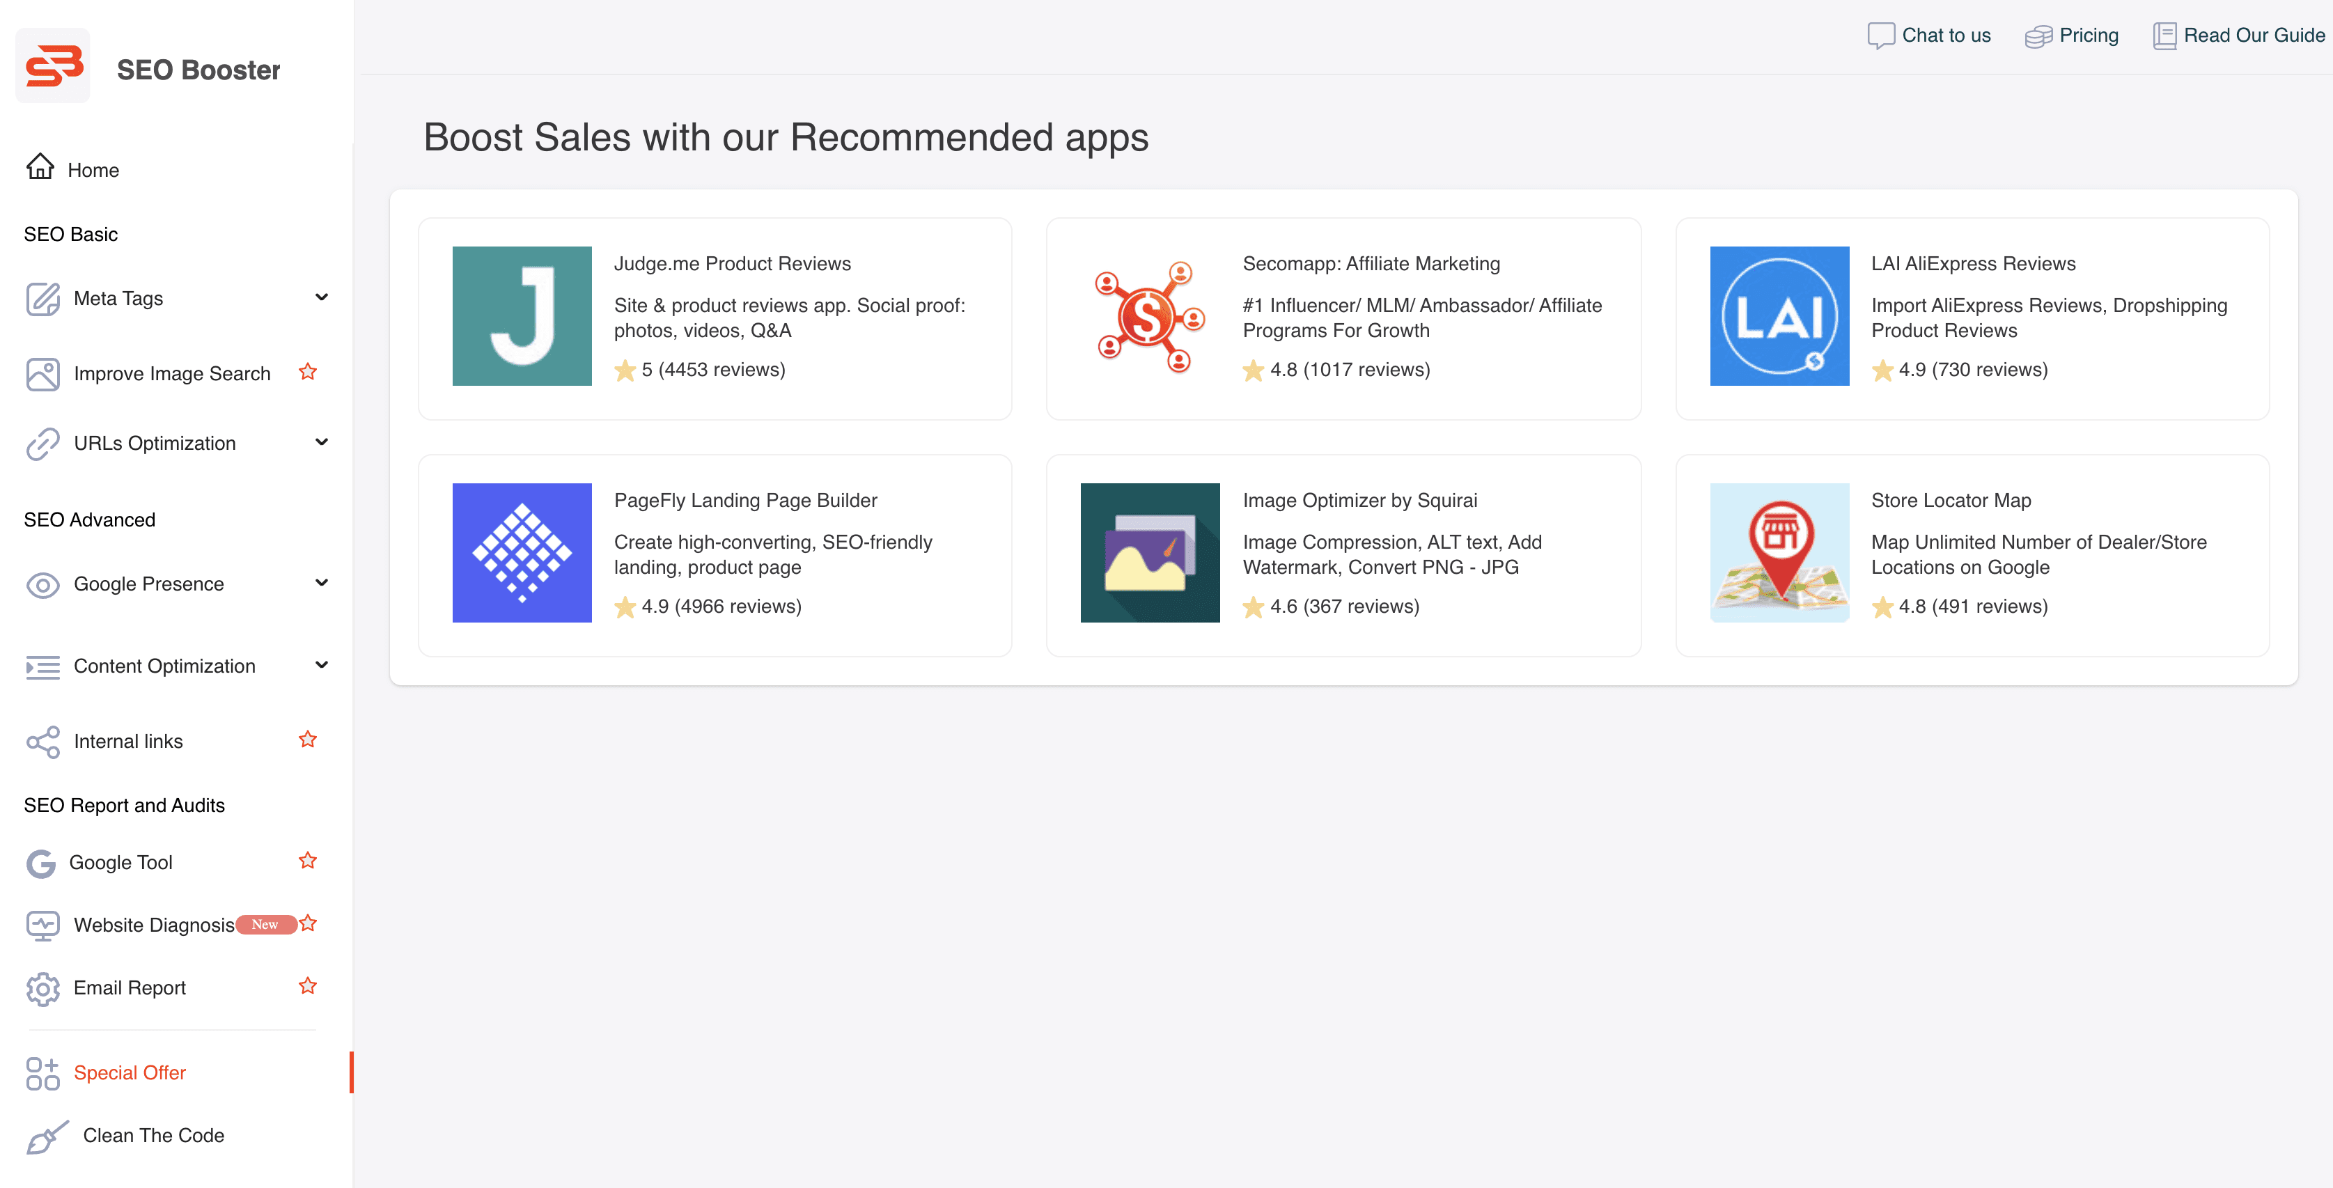Click the New badge on Website Diagnosis

pos(265,925)
